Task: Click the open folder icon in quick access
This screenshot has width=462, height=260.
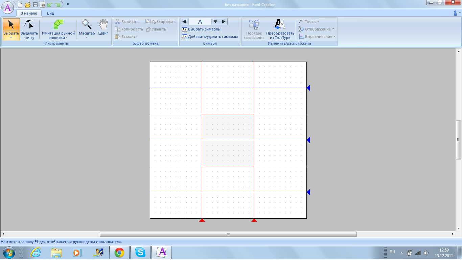Action: coord(28,5)
